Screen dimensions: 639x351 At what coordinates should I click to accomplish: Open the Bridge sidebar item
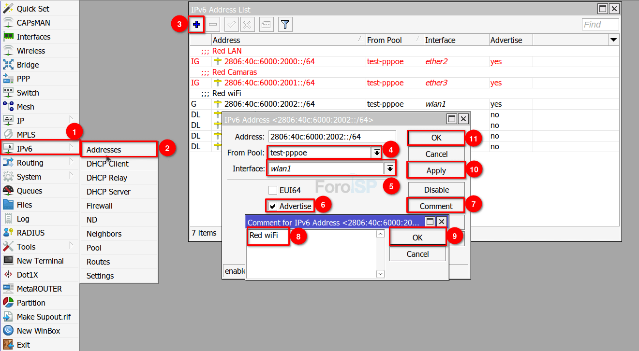point(28,65)
